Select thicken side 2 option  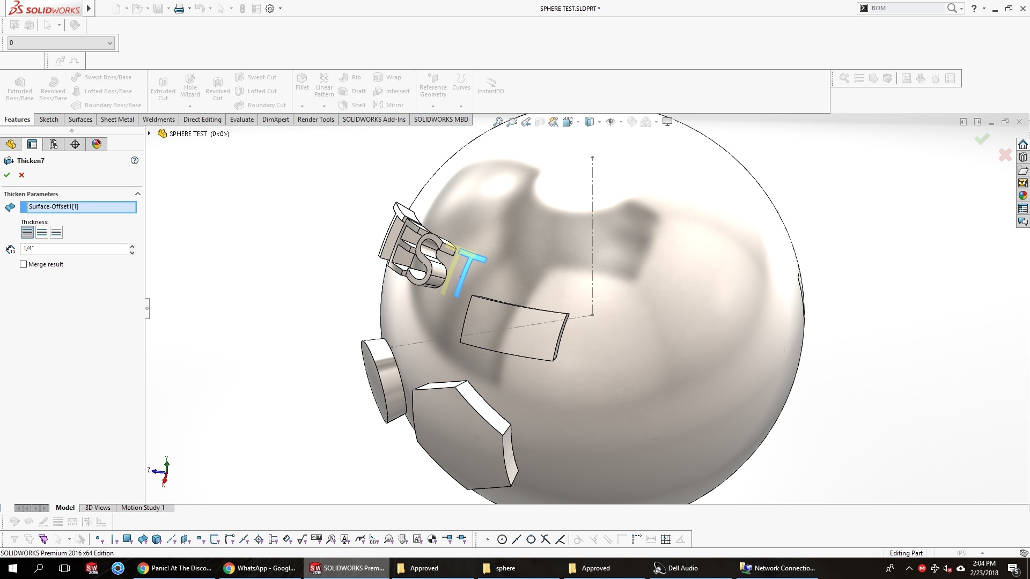pyautogui.click(x=56, y=232)
